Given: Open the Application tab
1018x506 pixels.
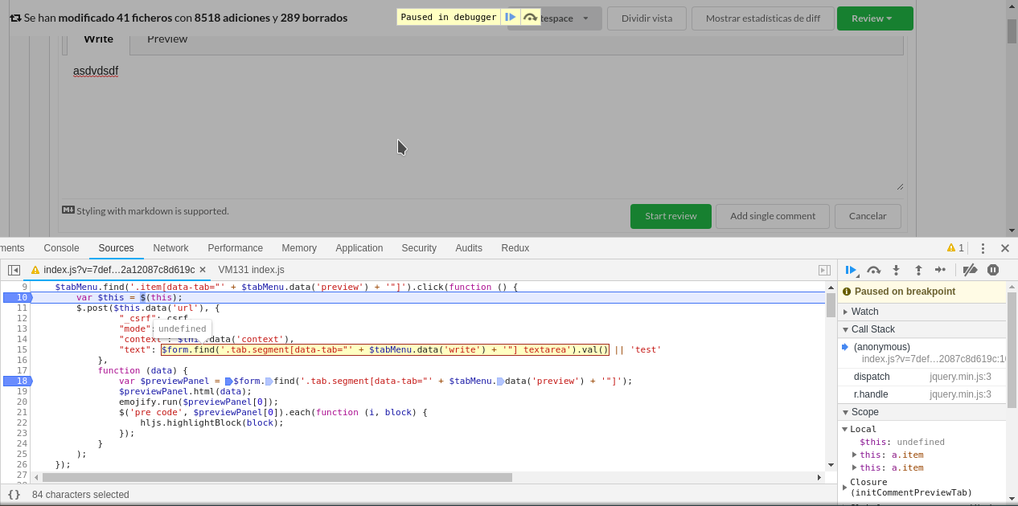Looking at the screenshot, I should point(359,248).
